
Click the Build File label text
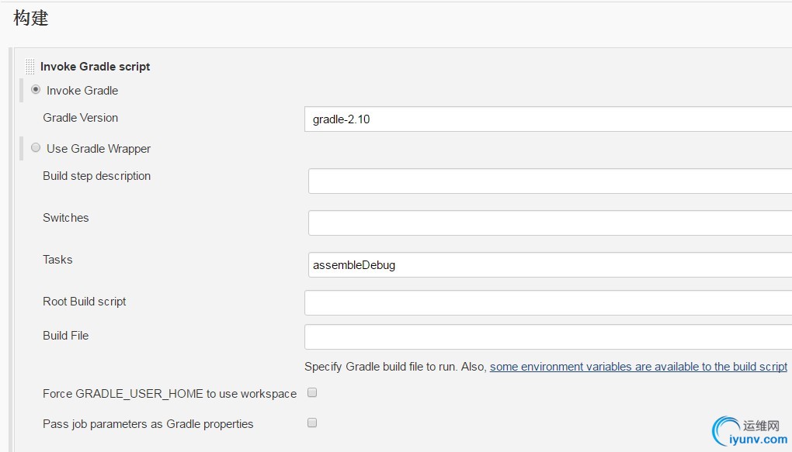(66, 336)
